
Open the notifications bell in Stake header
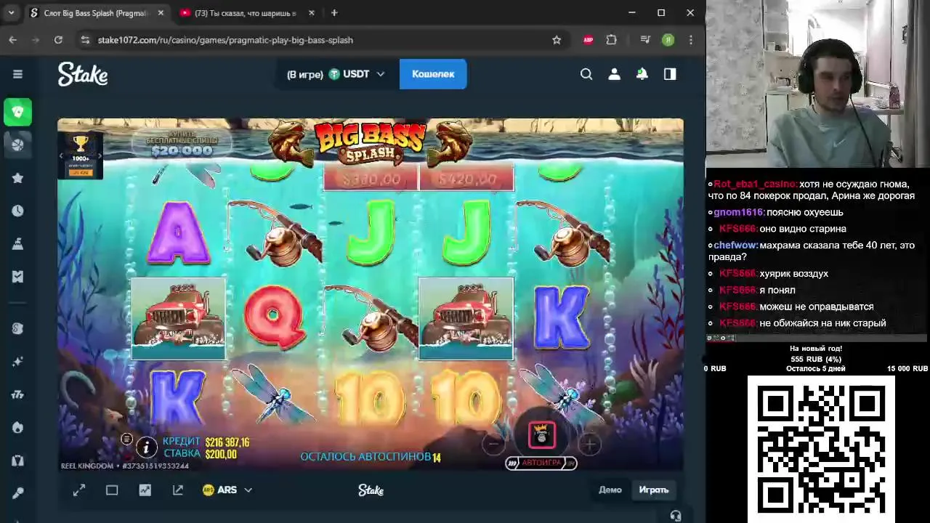pyautogui.click(x=642, y=74)
